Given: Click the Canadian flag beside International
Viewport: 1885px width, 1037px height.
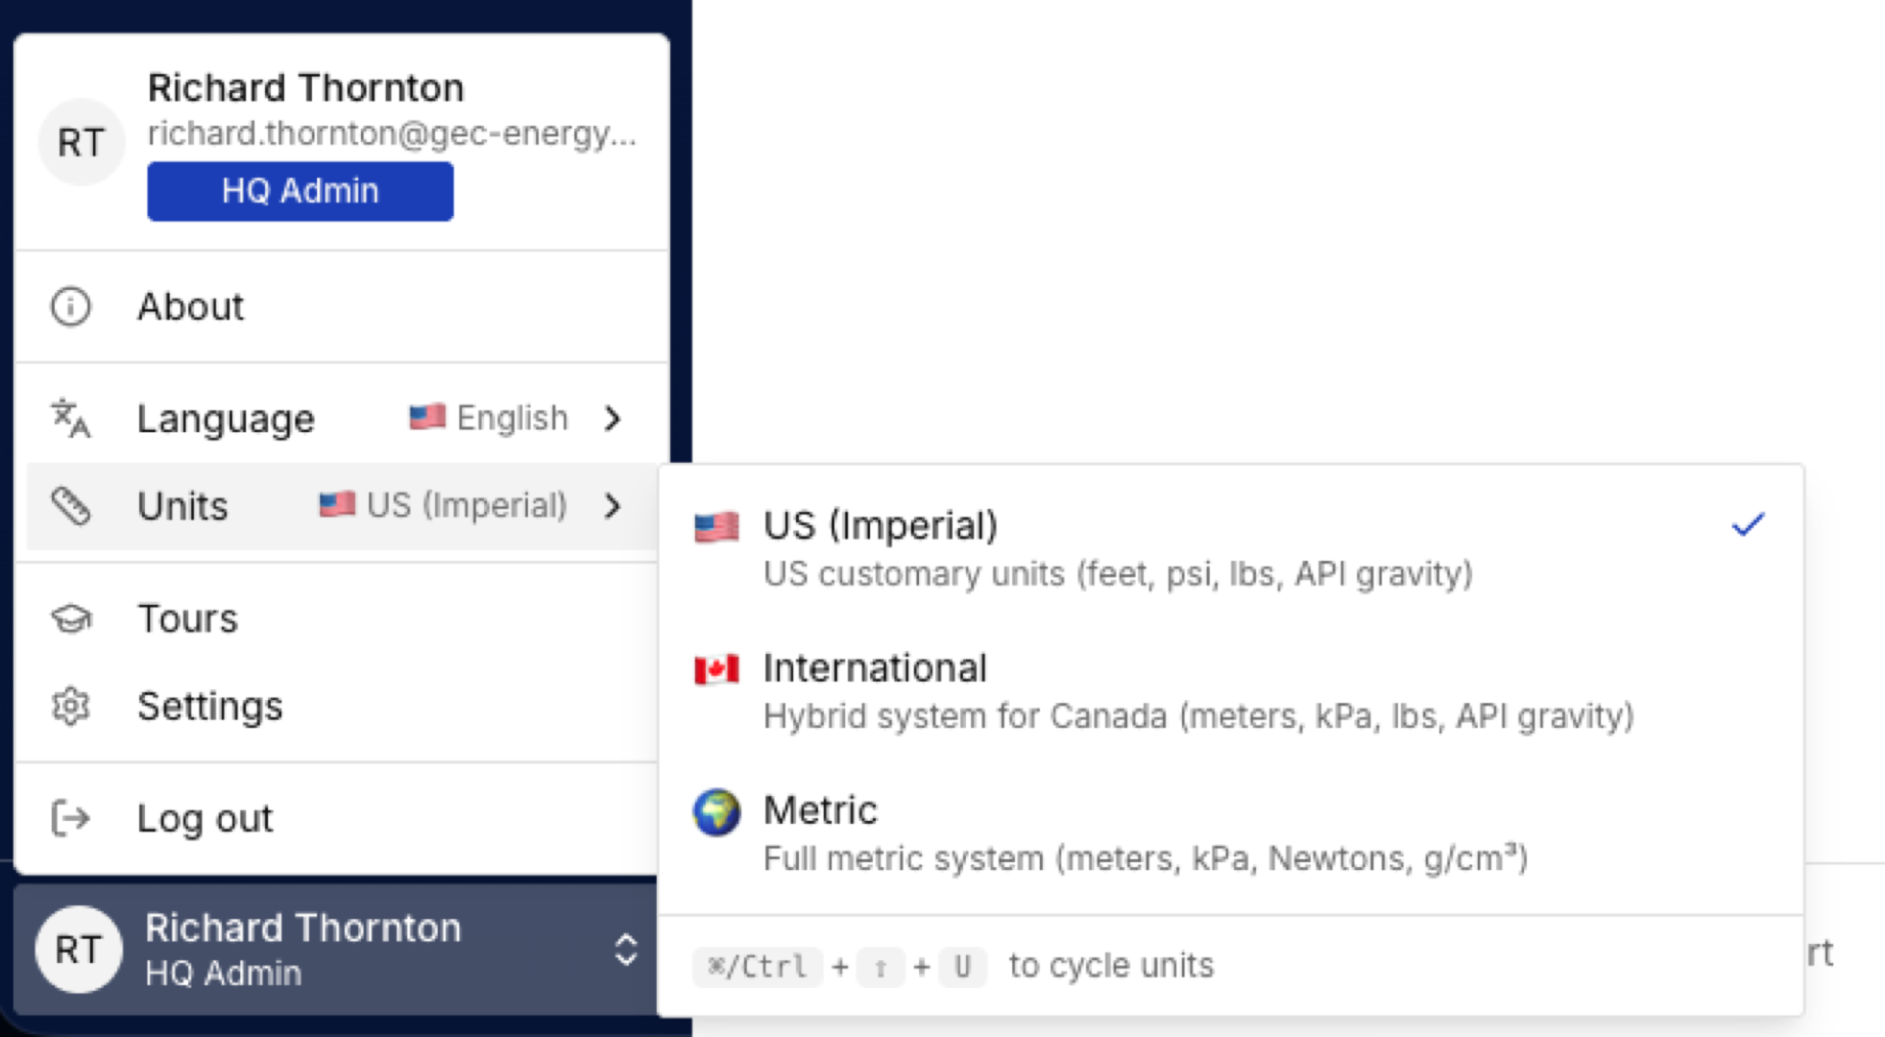Looking at the screenshot, I should click(x=716, y=669).
